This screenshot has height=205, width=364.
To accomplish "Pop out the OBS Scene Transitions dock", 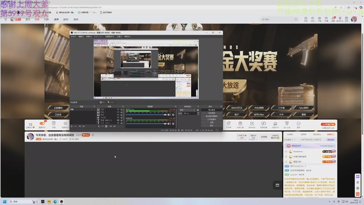I will point(198,107).
